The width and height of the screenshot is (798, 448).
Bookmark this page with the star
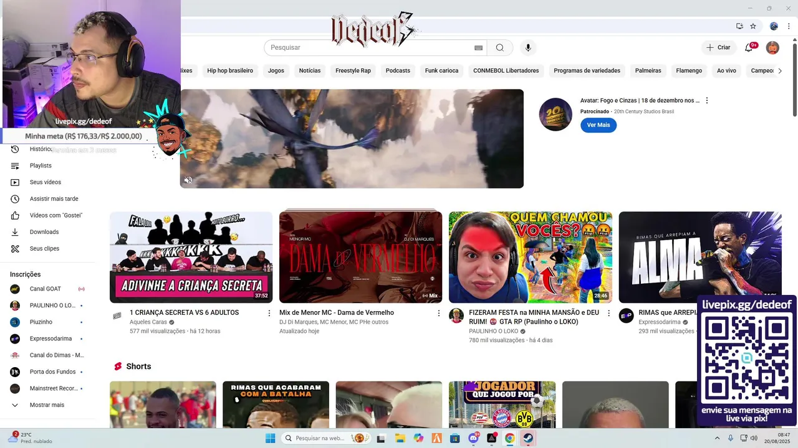753,26
